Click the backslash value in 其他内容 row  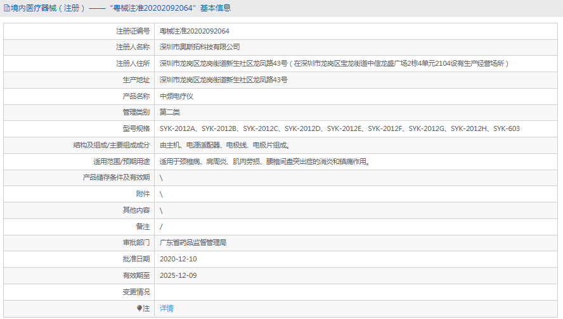[x=161, y=211]
